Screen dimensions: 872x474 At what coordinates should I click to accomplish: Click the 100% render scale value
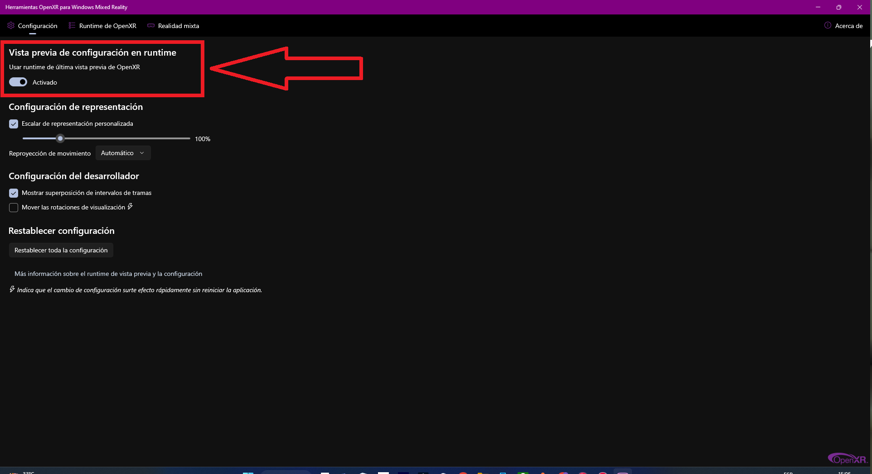click(x=203, y=139)
